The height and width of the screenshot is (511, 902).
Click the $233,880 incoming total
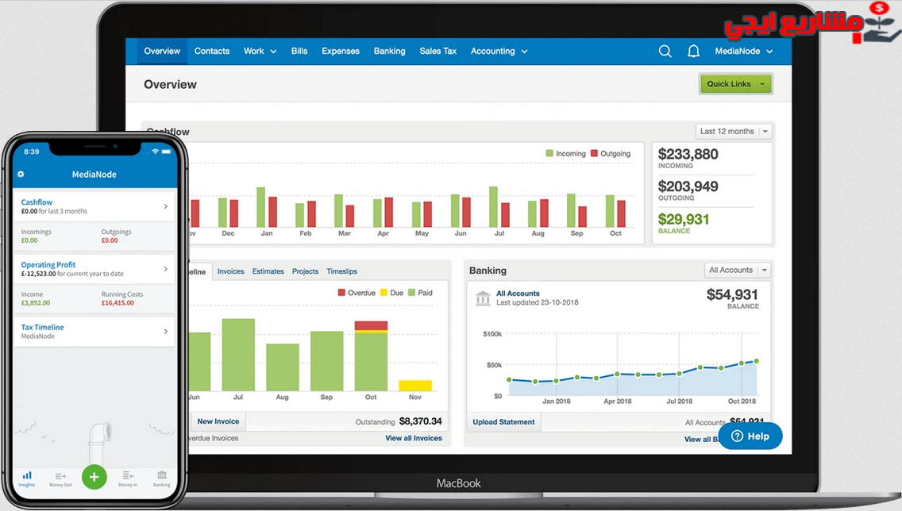pyautogui.click(x=688, y=154)
